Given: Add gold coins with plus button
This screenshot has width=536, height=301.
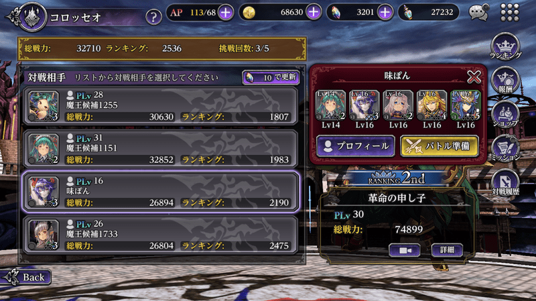Looking at the screenshot, I should tap(314, 12).
